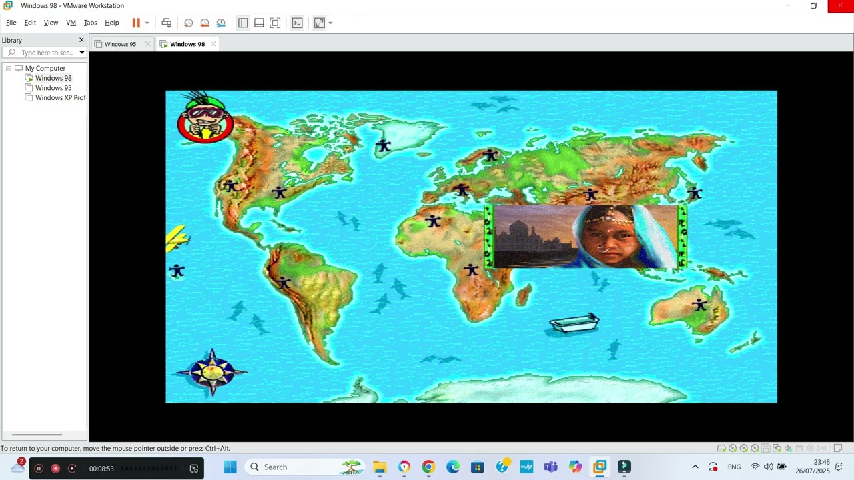Take a snapshot of the virtual machine
854x480 pixels.
point(189,23)
